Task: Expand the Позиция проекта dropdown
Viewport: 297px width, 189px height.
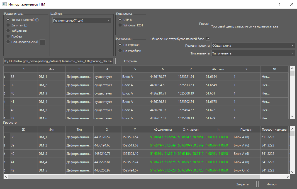Action: [x=253, y=45]
